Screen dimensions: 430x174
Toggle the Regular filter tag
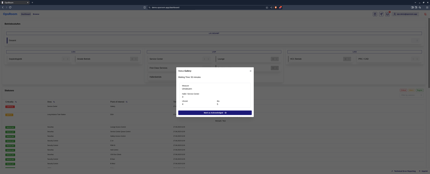[420, 90]
